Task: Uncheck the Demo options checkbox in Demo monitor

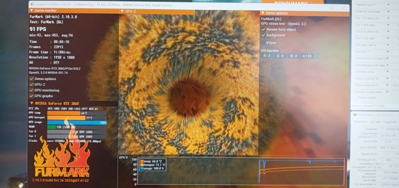Action: pos(32,79)
